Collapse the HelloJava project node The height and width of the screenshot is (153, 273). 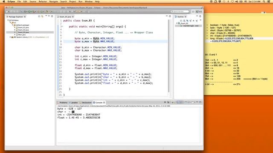coord(8,20)
